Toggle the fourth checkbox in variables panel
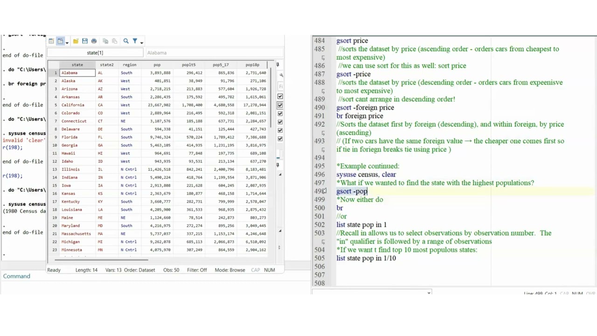Viewport: 597px width, 336px height. 280,122
